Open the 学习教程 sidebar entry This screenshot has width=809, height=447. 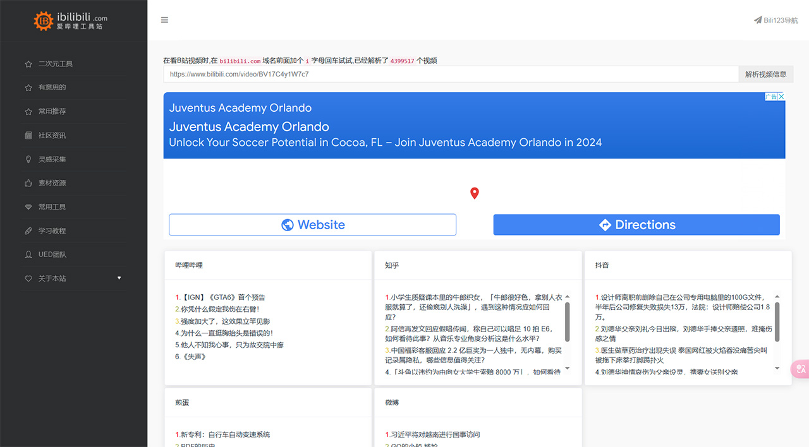point(52,231)
